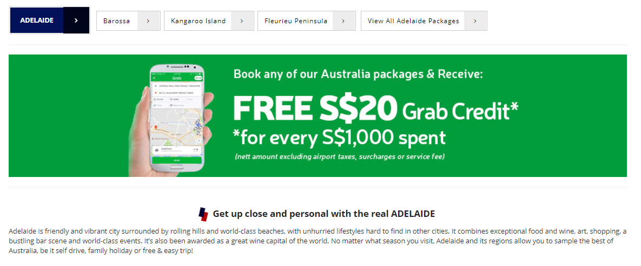Click the FREE S$20 Grab Credit headline
This screenshot has height=266, width=641.
tap(375, 110)
